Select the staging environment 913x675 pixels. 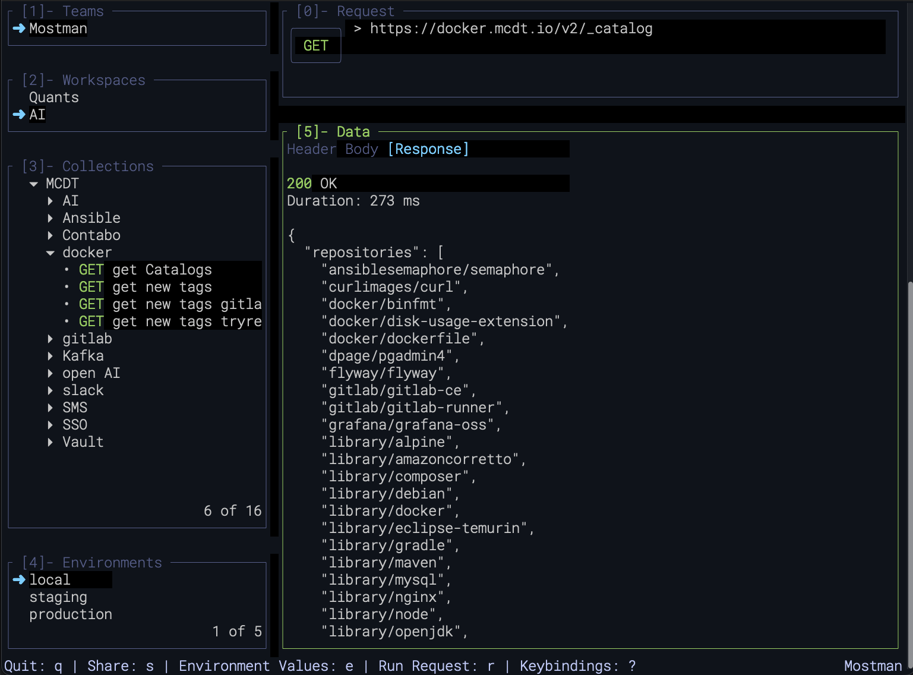(58, 597)
